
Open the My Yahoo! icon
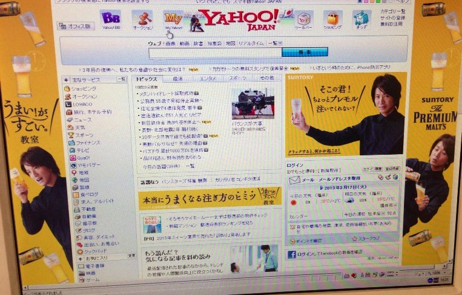pos(173,18)
